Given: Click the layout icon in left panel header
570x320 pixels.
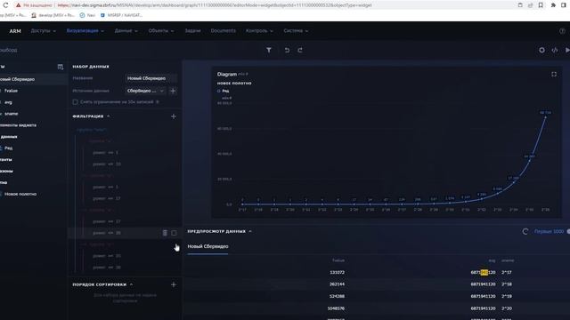Looking at the screenshot, I should (x=61, y=67).
